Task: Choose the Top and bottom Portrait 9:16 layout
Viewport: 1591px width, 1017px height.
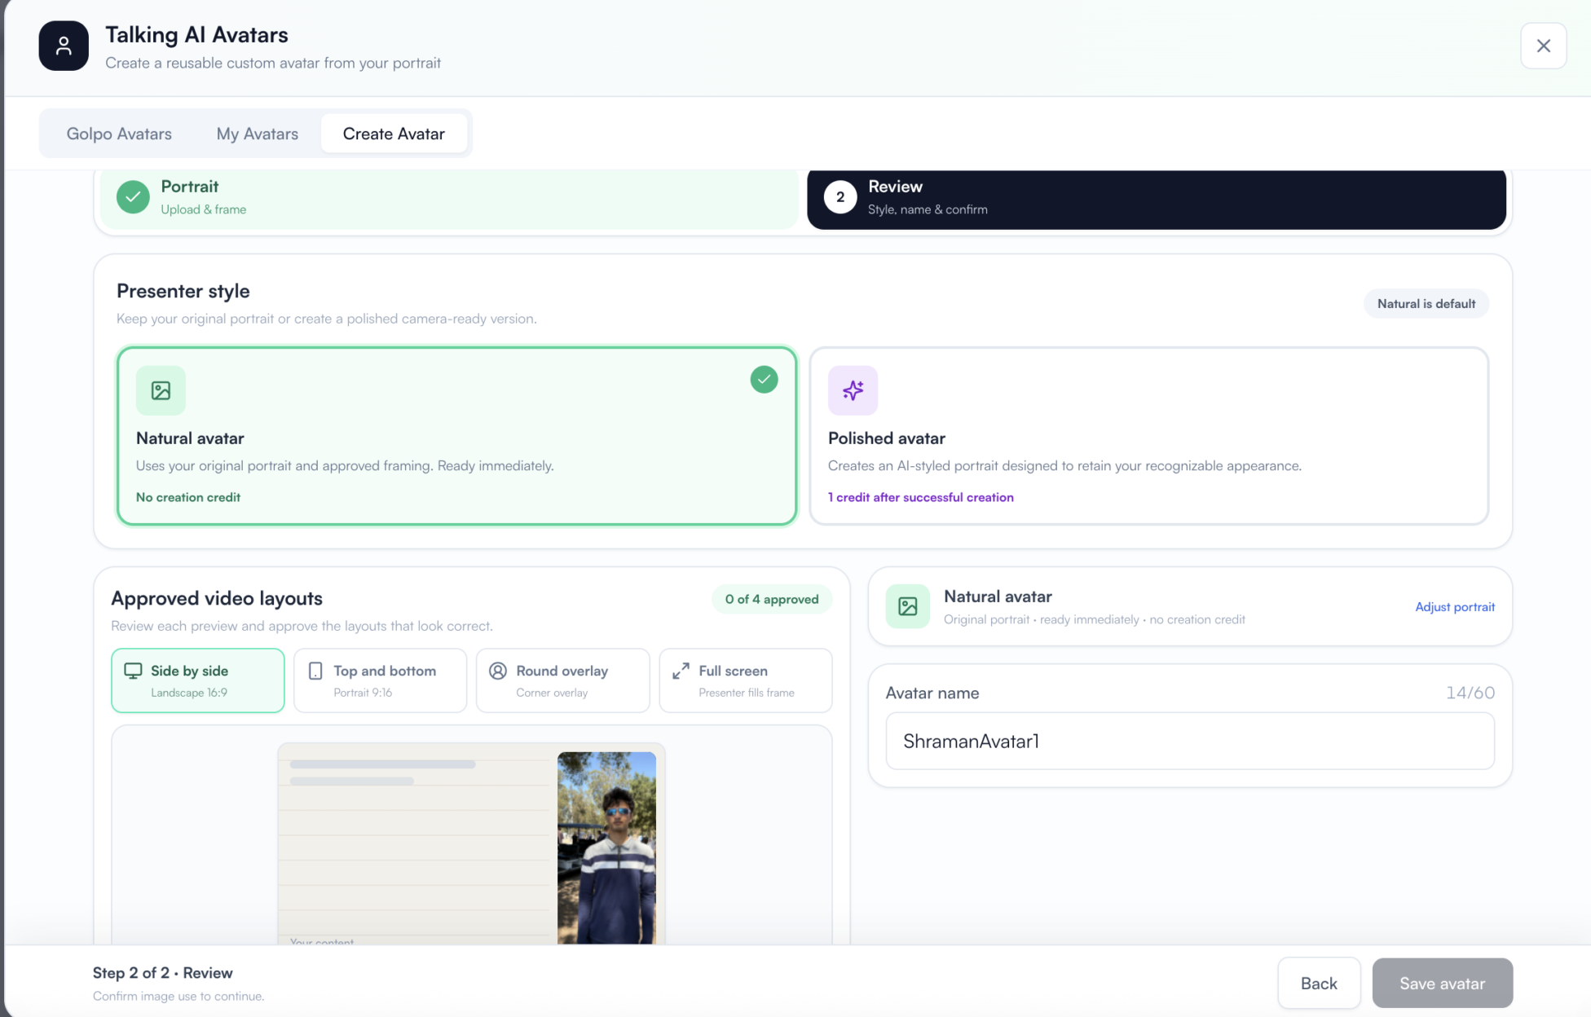Action: tap(381, 680)
